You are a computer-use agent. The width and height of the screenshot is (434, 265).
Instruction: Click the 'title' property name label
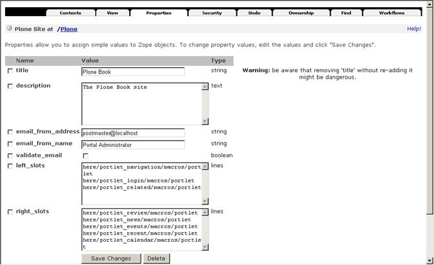coord(22,70)
